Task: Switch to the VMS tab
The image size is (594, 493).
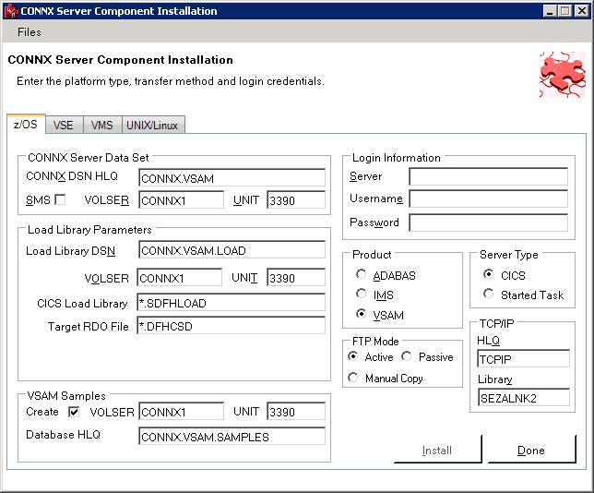Action: [x=101, y=125]
